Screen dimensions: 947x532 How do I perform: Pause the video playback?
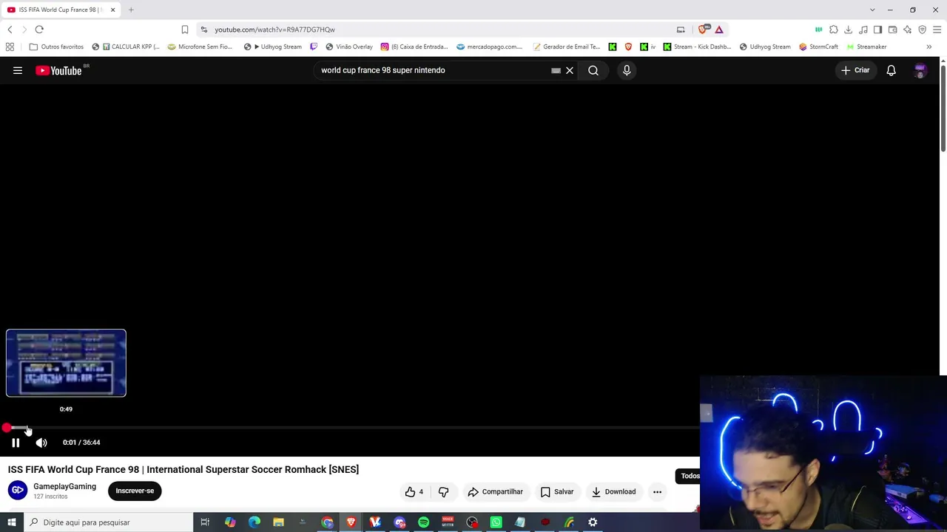coord(16,443)
